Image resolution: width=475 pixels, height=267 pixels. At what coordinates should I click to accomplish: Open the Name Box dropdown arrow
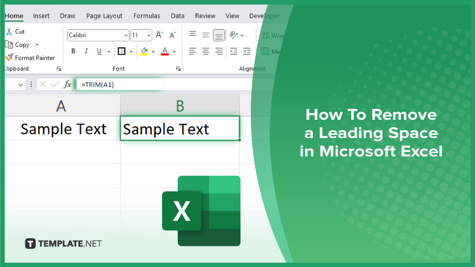(x=21, y=85)
